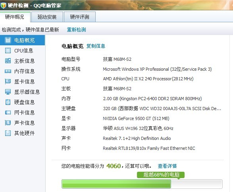233x192 pixels.
Task: Open the 主板信息 motherboard icon
Action: [x=8, y=61]
